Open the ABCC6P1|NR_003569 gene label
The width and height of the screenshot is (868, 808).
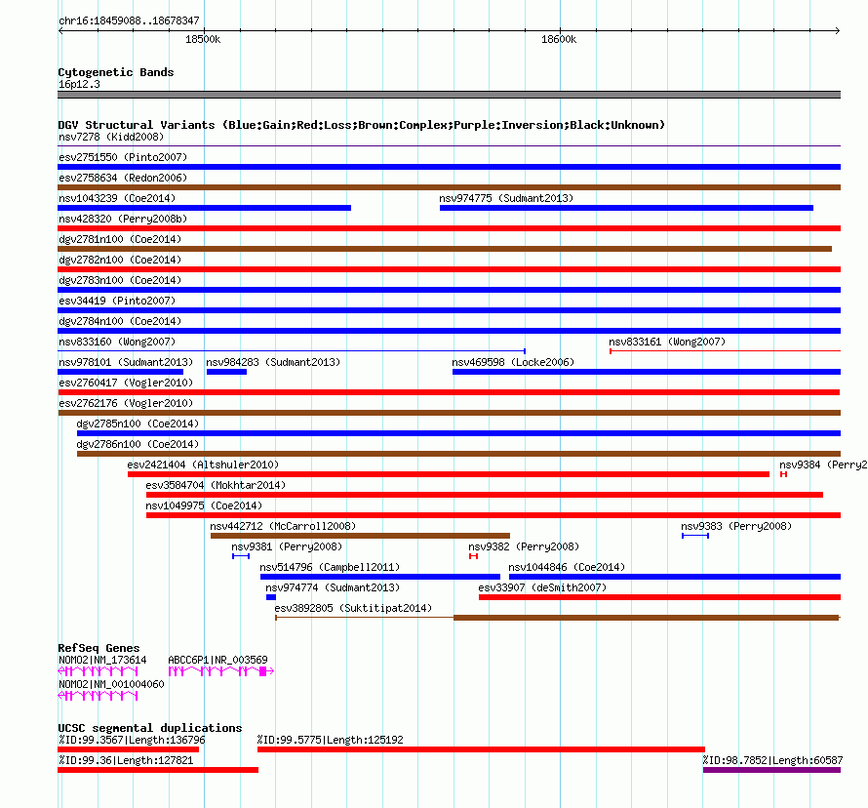point(218,660)
